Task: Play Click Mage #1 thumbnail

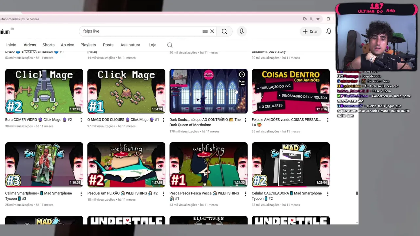Action: (126, 91)
